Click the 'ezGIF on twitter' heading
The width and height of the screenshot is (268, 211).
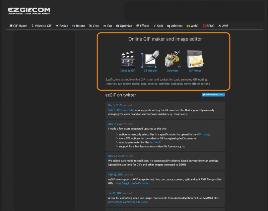121,95
